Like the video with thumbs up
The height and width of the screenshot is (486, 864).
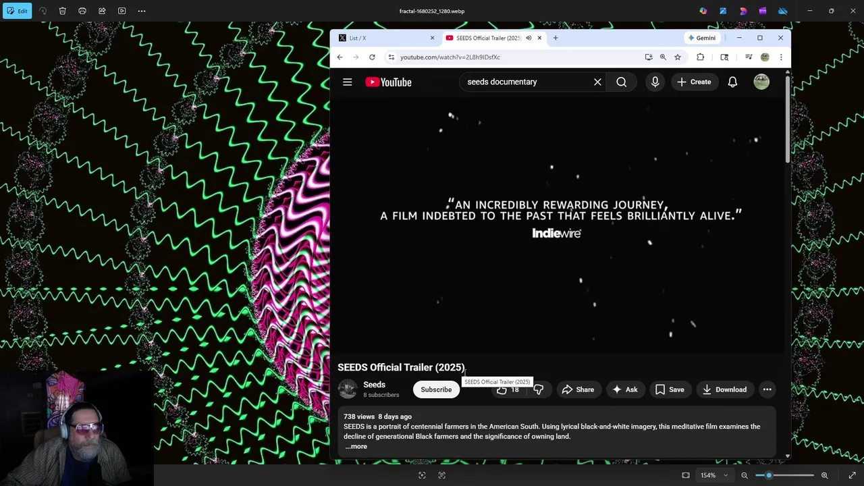click(x=508, y=390)
